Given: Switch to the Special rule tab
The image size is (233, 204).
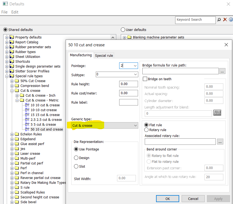Looking at the screenshot, I should (104, 55).
